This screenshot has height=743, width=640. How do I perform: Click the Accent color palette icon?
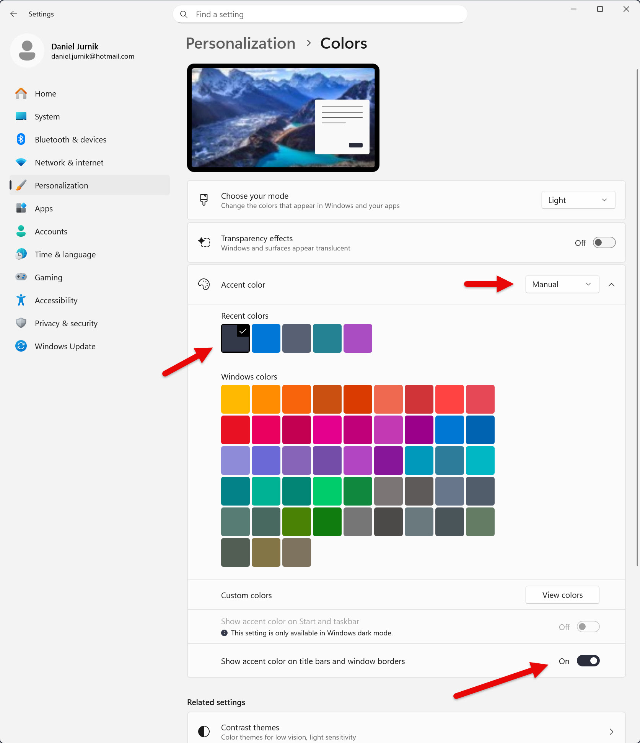tap(204, 285)
